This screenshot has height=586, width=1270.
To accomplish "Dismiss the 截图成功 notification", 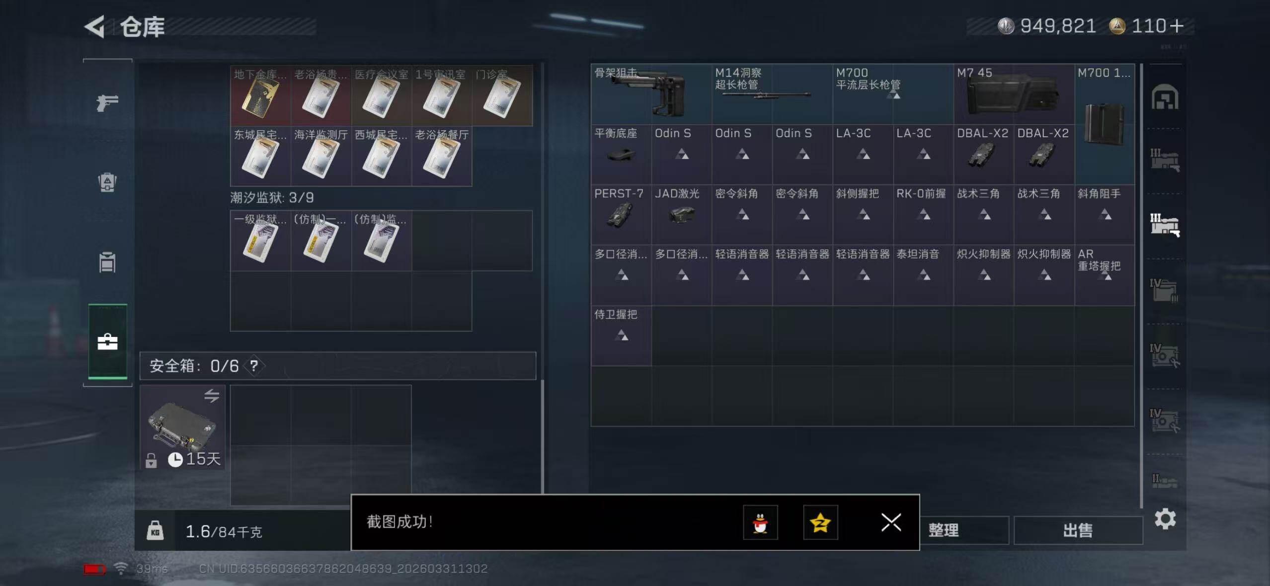I will [891, 522].
